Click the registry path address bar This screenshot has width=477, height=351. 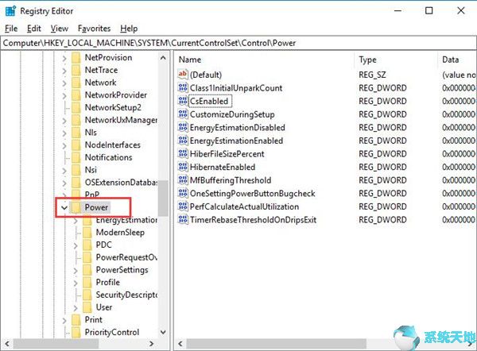point(238,43)
